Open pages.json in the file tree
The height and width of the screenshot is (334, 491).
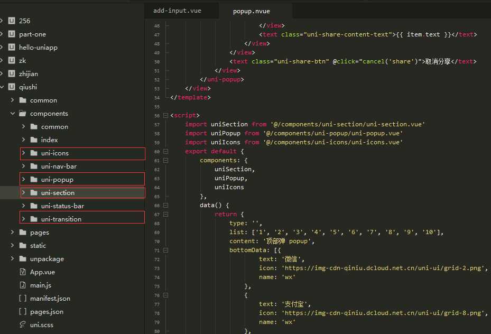47,312
